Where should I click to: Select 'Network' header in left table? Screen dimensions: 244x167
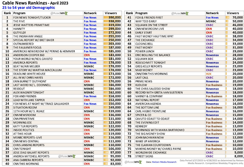point(90,13)
